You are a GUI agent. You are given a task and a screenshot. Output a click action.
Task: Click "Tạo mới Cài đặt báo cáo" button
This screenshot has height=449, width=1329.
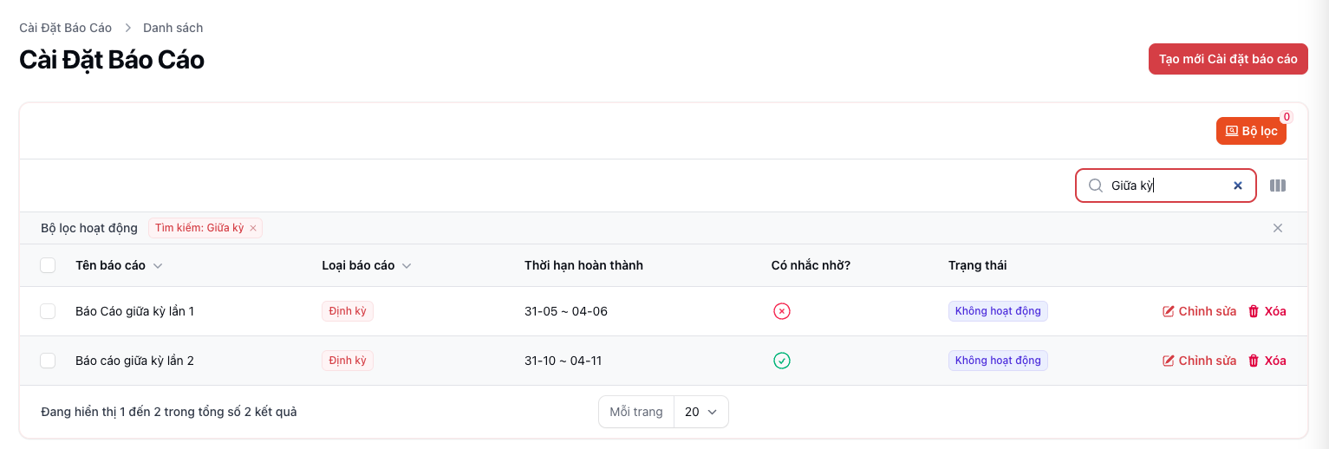(x=1228, y=59)
